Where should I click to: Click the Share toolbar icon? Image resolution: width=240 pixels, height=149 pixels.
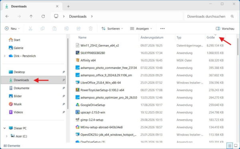point(78,28)
